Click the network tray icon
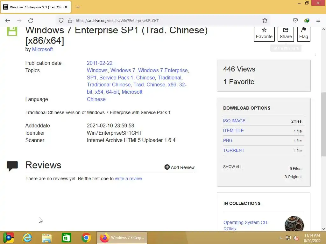This screenshot has width=326, height=244. click(288, 238)
